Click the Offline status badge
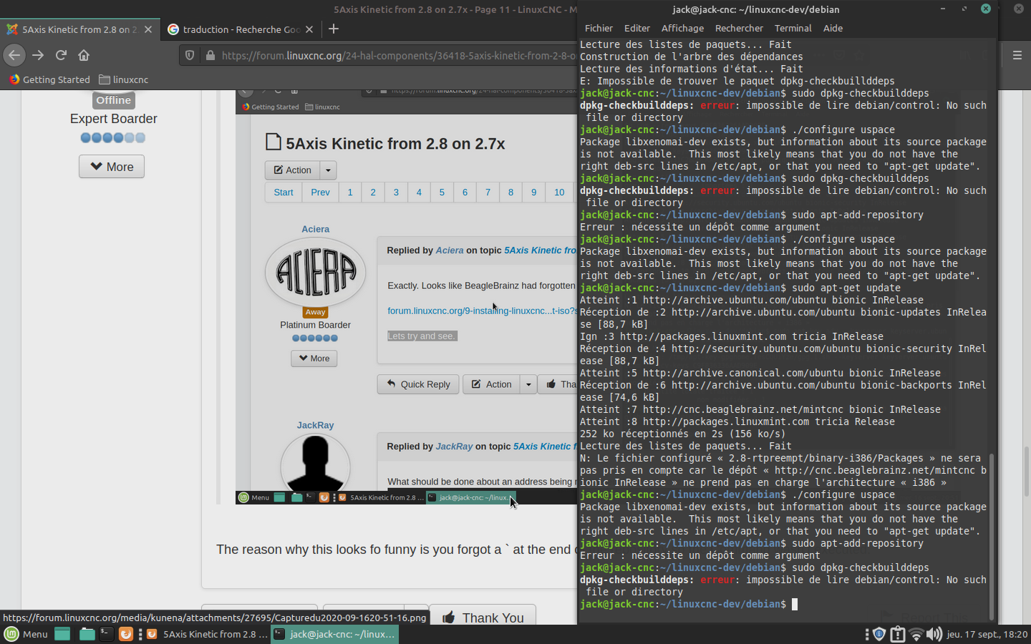The image size is (1031, 644). click(x=114, y=100)
